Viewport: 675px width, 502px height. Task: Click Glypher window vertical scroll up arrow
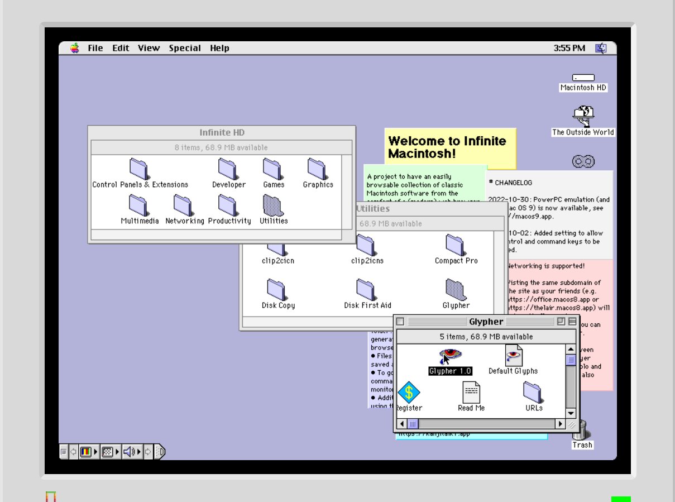[x=571, y=350]
